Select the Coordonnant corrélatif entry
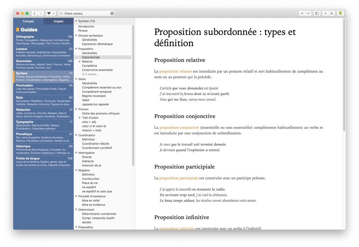The height and width of the screenshot is (247, 359). (97, 148)
